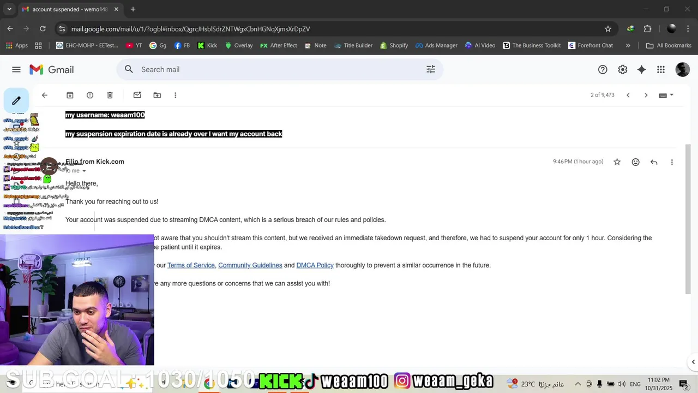Open the Move to folder icon
Screen dimensions: 698x393
point(157,95)
